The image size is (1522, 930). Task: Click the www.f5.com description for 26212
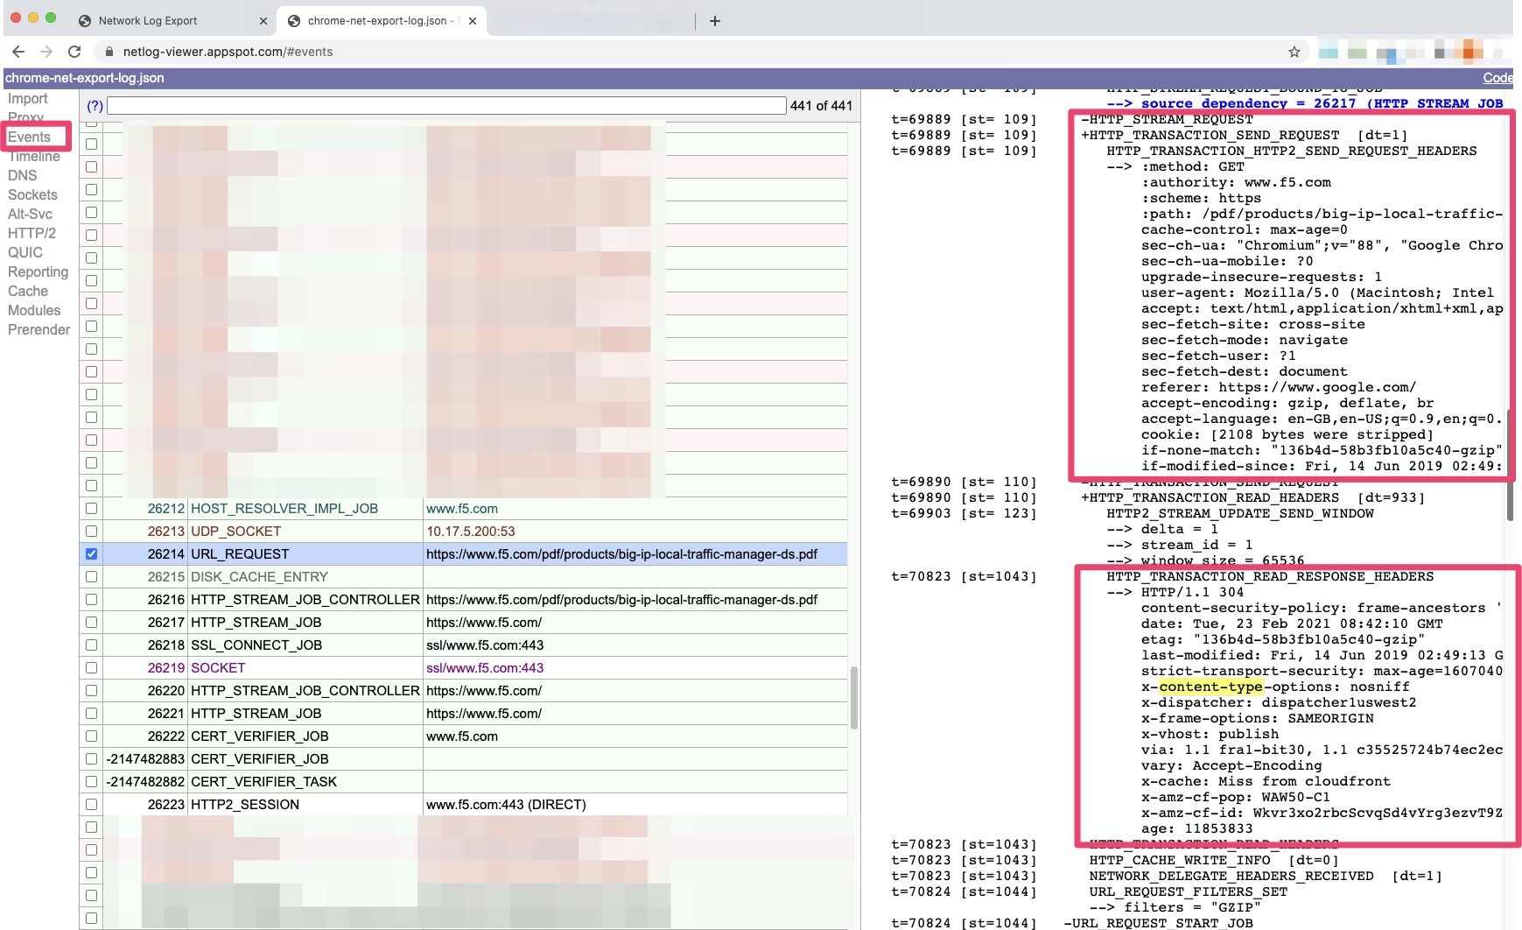(461, 508)
